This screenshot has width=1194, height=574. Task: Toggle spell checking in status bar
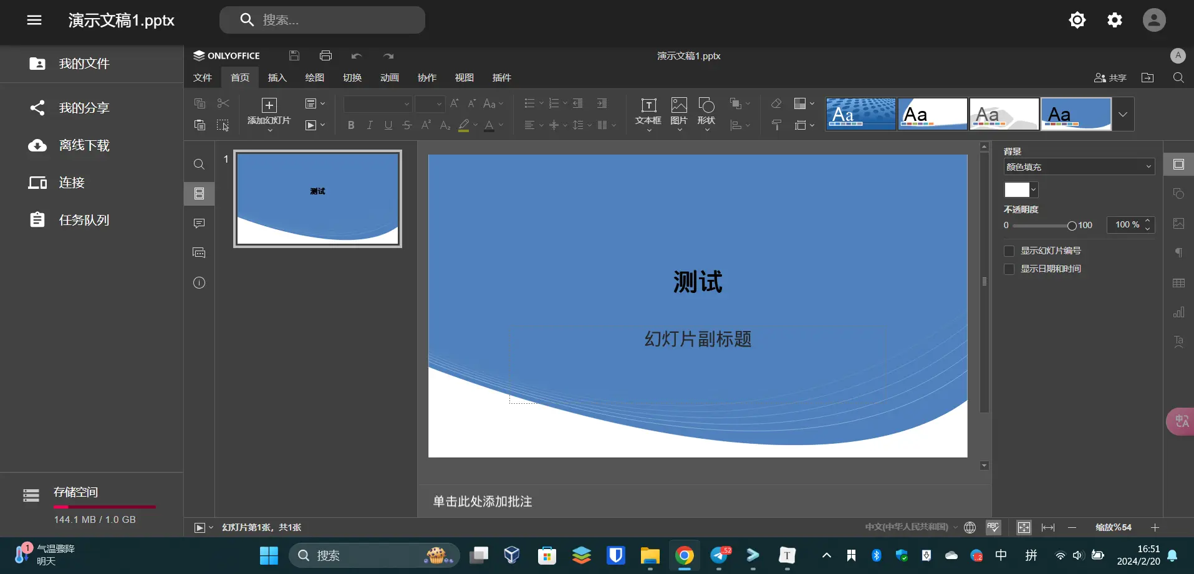[x=993, y=527]
